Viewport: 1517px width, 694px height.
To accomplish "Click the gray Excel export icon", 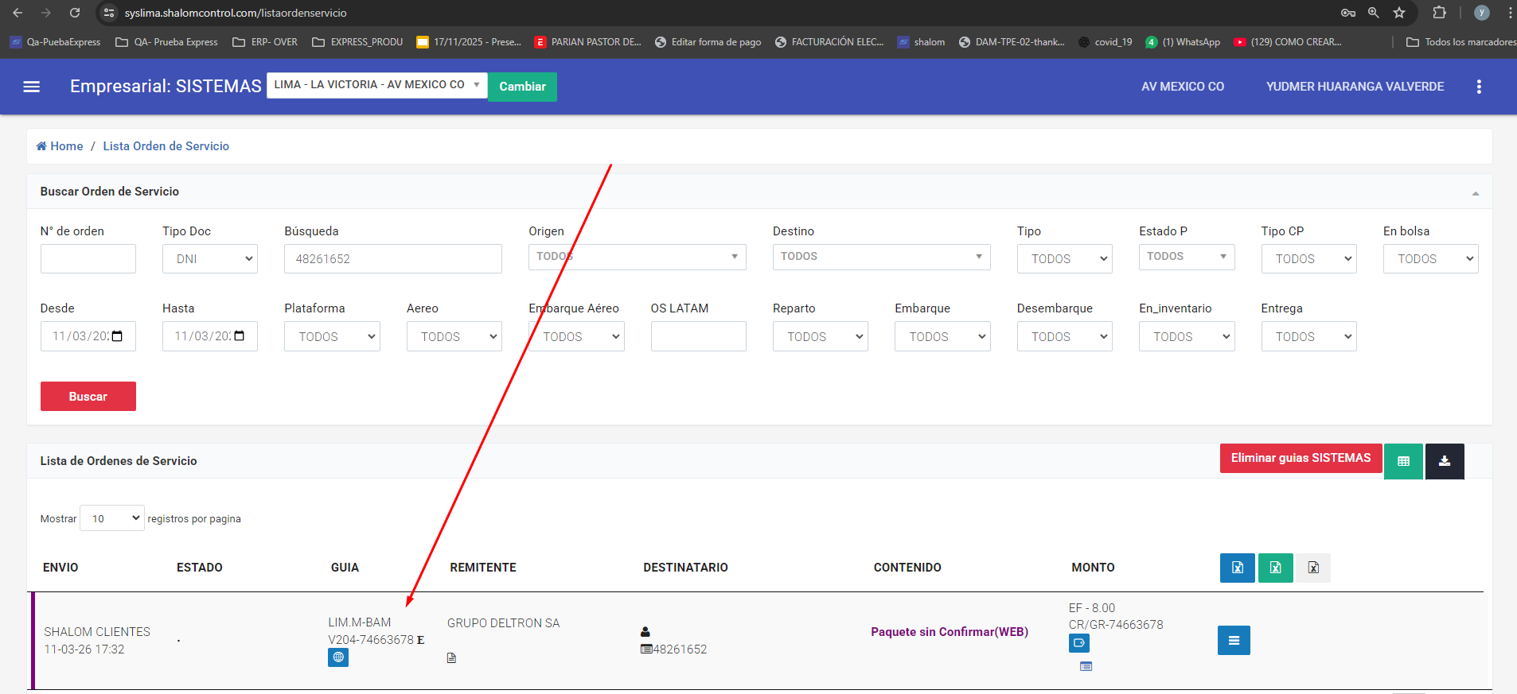I will (x=1312, y=568).
